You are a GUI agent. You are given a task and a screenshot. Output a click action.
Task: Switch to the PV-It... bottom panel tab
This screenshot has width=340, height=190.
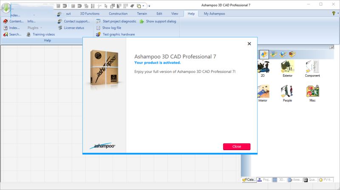pyautogui.click(x=325, y=180)
